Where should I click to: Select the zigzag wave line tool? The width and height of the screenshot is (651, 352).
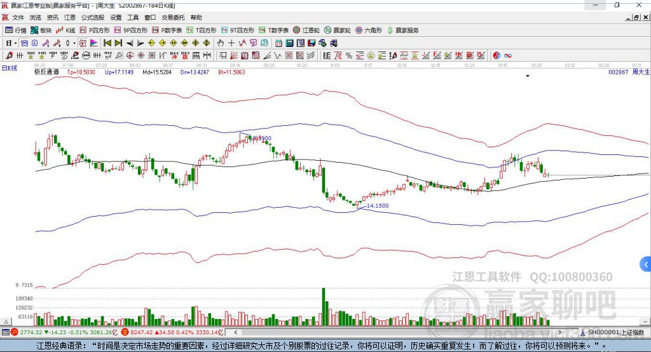coord(278,56)
